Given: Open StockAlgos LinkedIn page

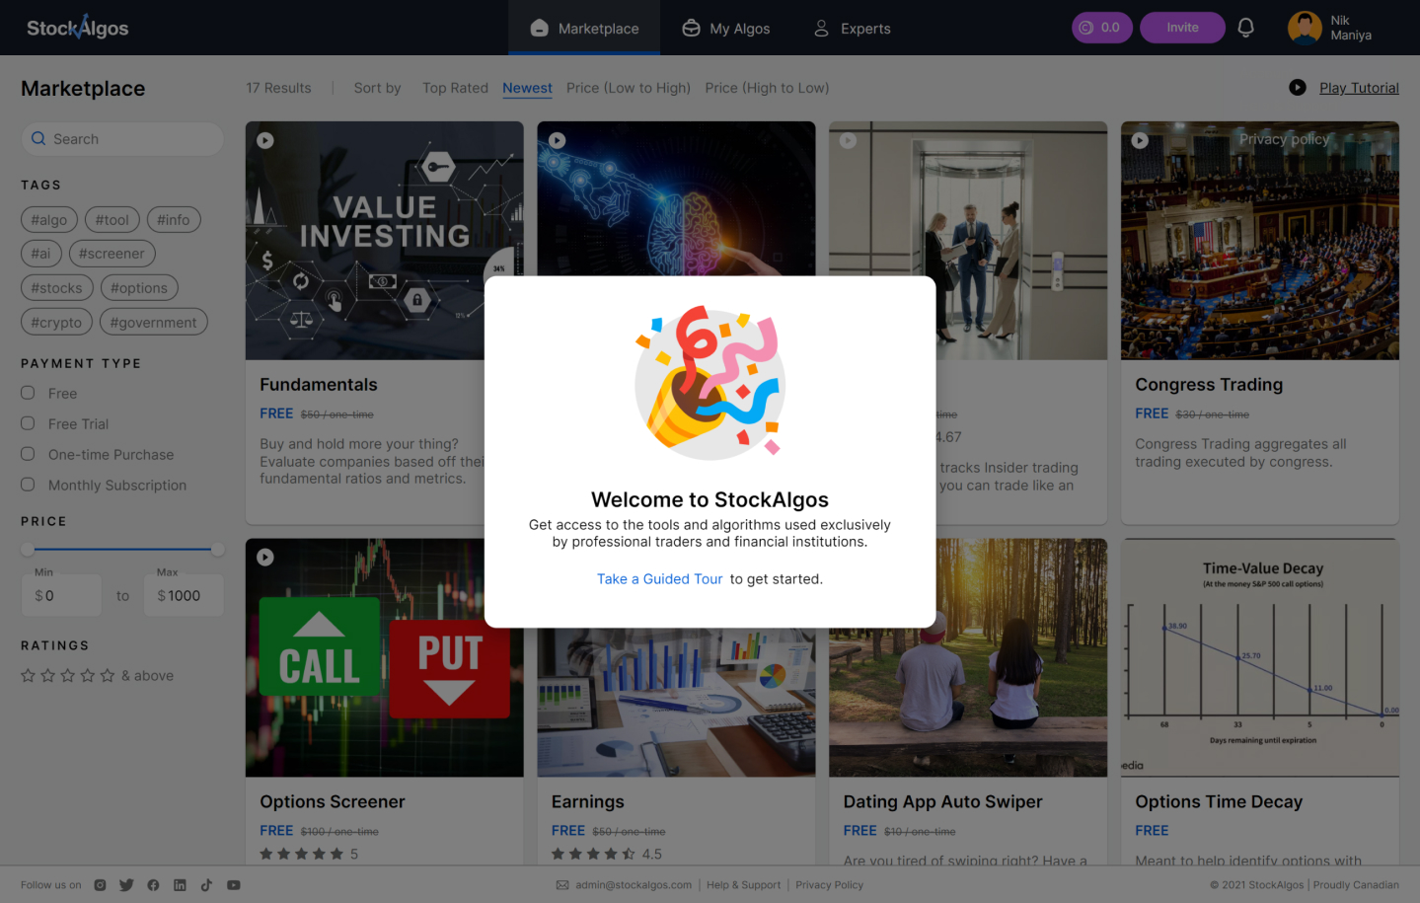Looking at the screenshot, I should coord(180,885).
